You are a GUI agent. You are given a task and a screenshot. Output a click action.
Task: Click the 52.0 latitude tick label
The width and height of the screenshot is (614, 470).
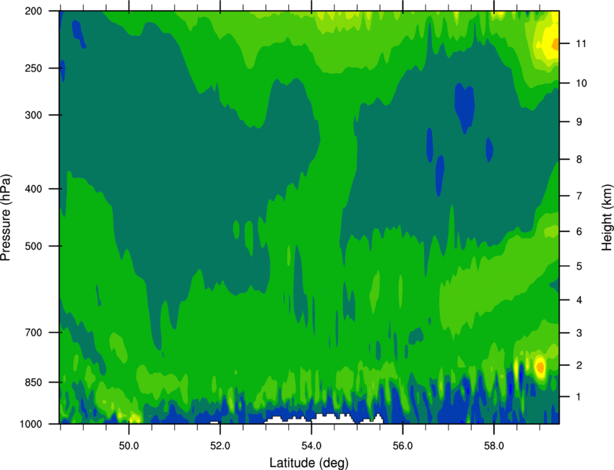pos(220,446)
